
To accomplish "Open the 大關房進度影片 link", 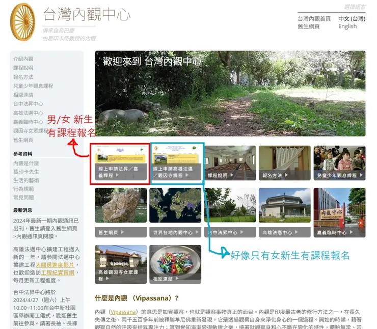I will pyautogui.click(x=55, y=265).
